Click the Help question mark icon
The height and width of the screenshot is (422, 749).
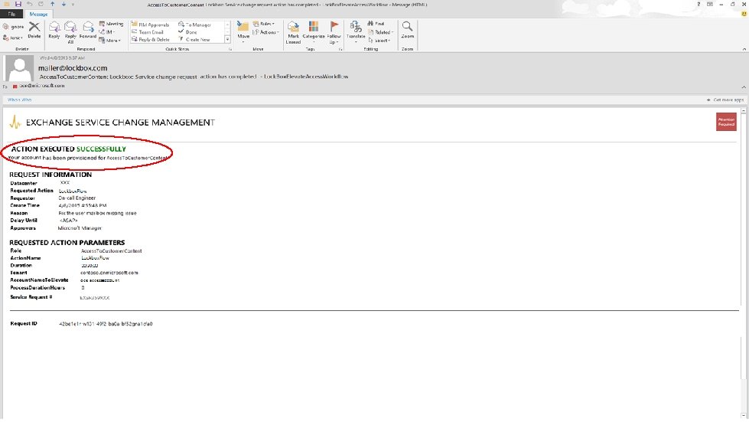coord(699,4)
